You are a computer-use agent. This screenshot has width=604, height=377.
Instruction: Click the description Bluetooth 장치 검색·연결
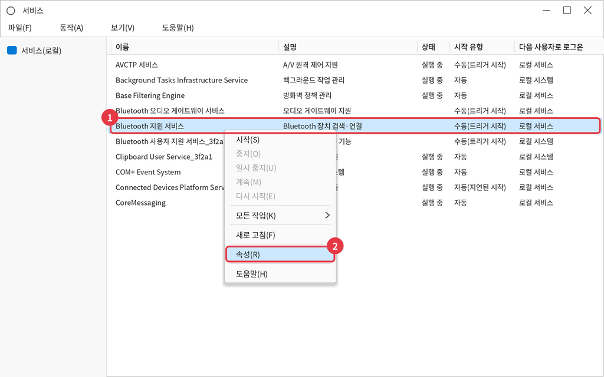tap(323, 126)
